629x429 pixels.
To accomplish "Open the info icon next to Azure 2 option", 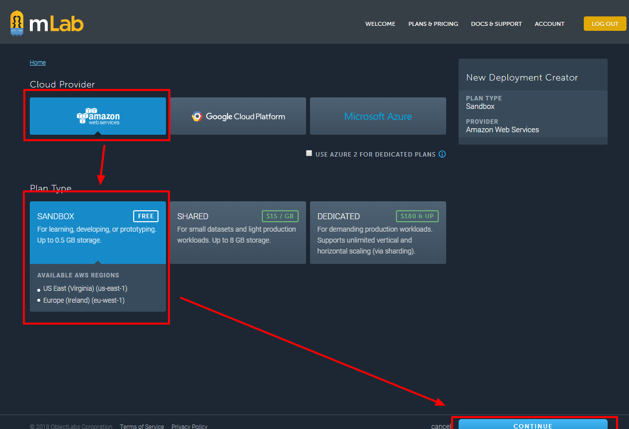I will pyautogui.click(x=442, y=154).
